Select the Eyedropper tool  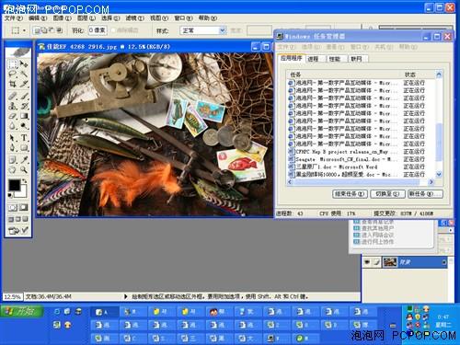point(24,159)
